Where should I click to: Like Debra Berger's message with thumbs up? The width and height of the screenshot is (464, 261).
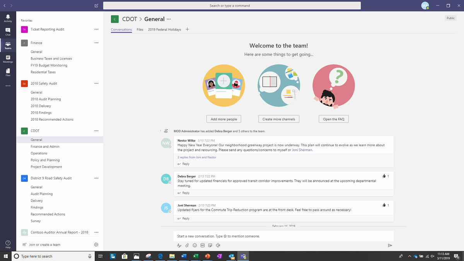click(x=384, y=176)
